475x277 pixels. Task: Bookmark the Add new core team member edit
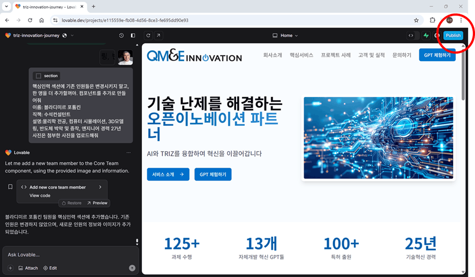pyautogui.click(x=10, y=186)
